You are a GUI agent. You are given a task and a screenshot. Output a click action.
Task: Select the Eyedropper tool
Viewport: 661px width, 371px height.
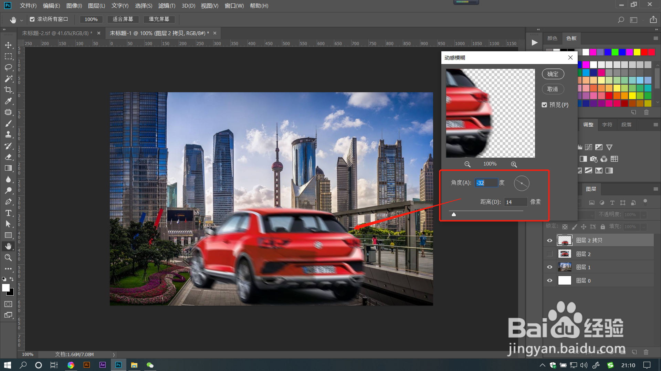[x=8, y=101]
